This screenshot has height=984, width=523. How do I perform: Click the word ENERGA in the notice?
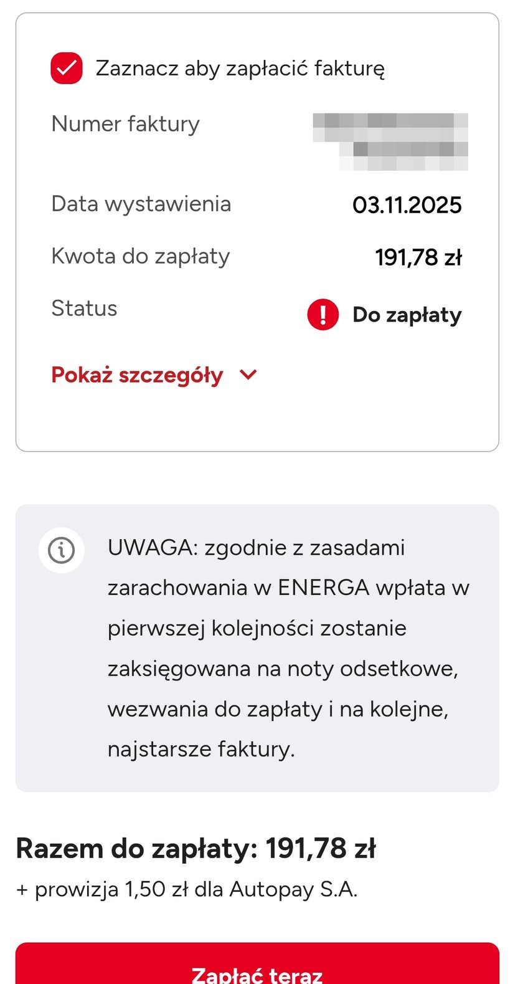pyautogui.click(x=323, y=588)
